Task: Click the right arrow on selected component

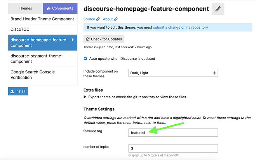Action: point(73,40)
